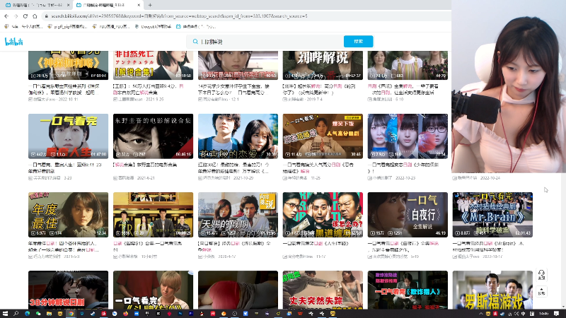Image resolution: width=566 pixels, height=318 pixels.
Task: Open the 刘哔解说 video thumbnail
Action: pyautogui.click(x=323, y=65)
